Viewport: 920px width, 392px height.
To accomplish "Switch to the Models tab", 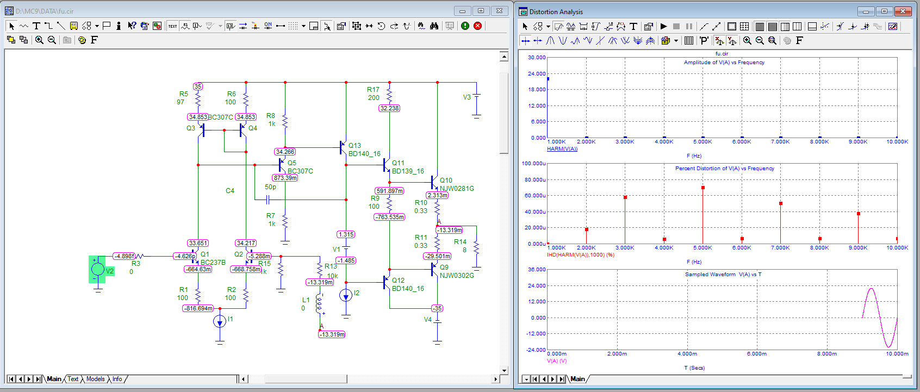I will coord(95,379).
